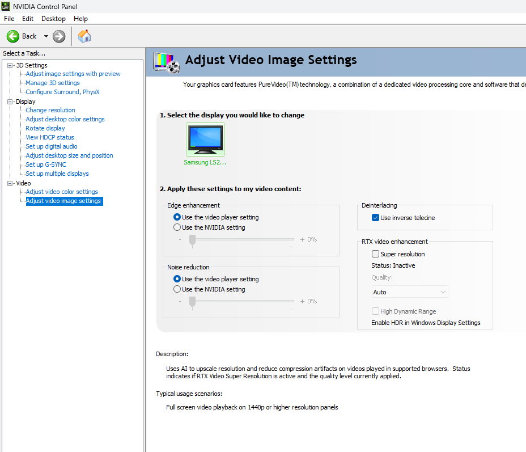Open the File menu
Image resolution: width=526 pixels, height=452 pixels.
coord(9,19)
